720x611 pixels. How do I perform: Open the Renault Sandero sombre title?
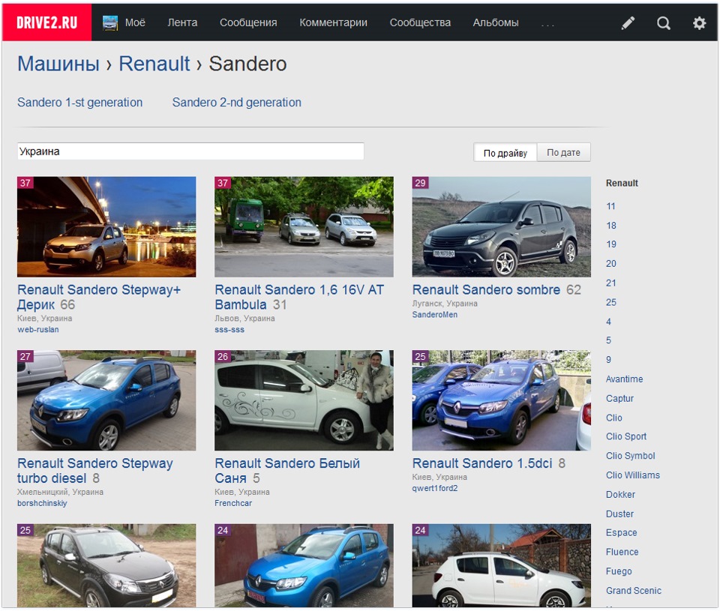(x=486, y=289)
